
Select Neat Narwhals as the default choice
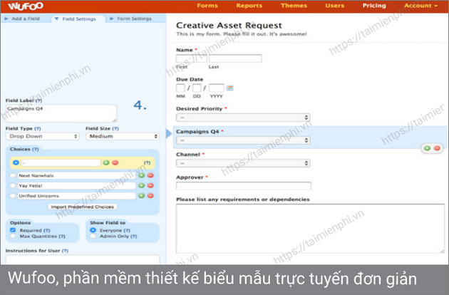(x=13, y=175)
